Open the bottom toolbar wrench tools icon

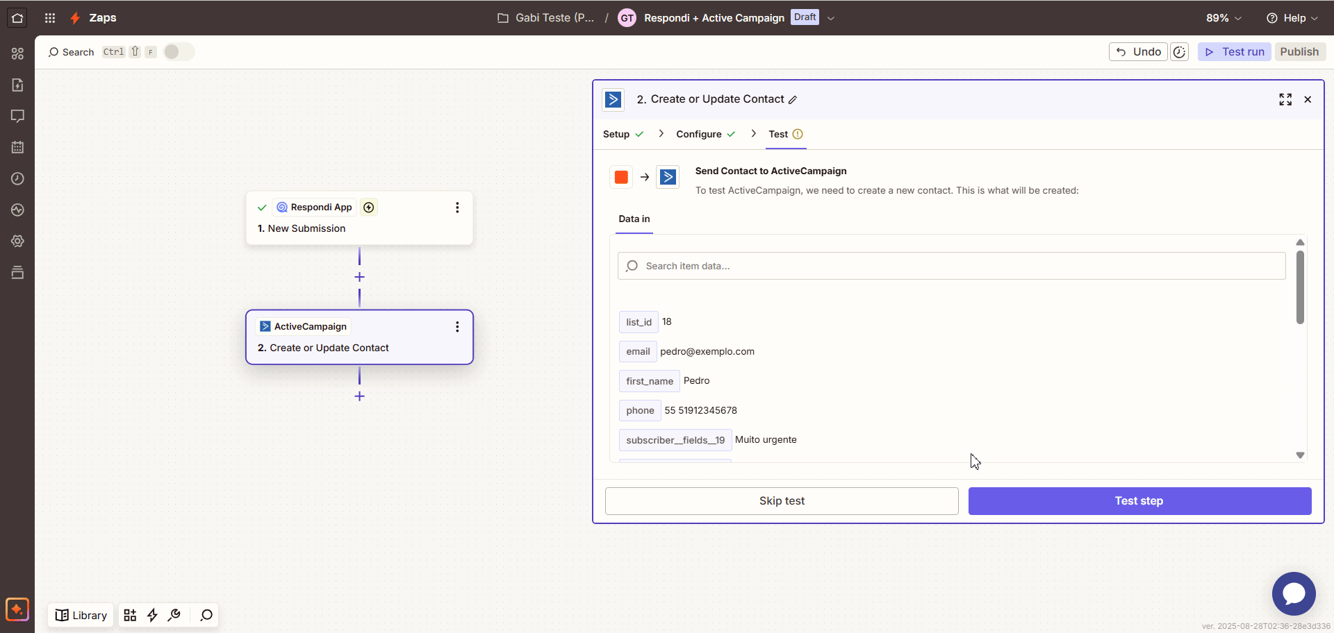point(174,615)
